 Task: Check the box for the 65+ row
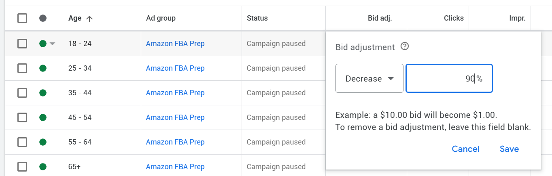point(22,167)
